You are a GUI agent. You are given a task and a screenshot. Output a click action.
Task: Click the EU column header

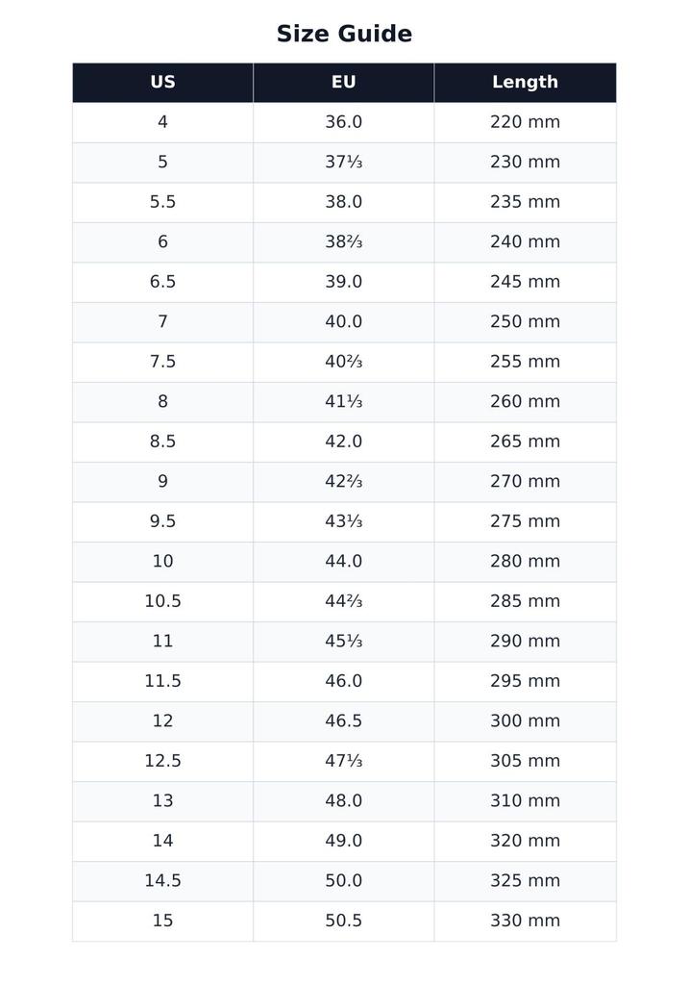(343, 83)
